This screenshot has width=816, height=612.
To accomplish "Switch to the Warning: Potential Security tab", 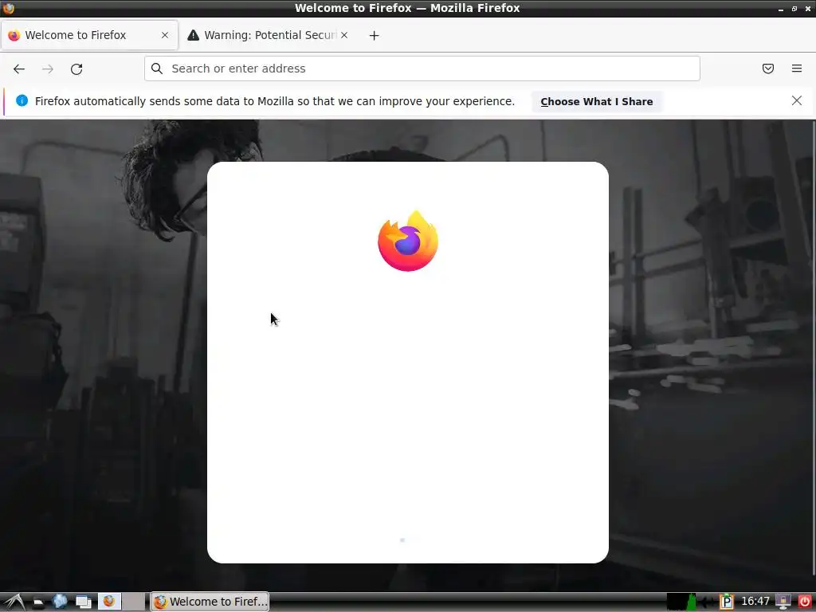I will pos(269,35).
